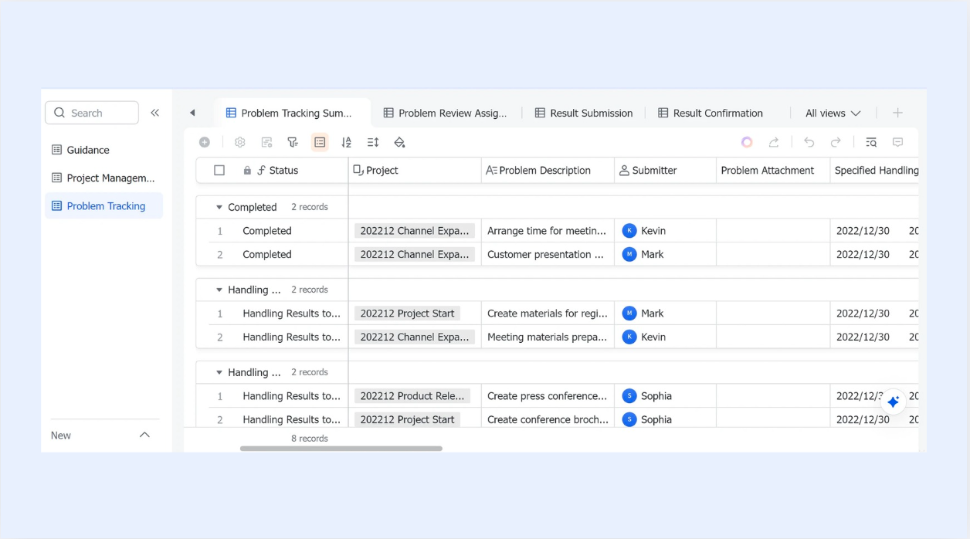Click 2022/12/30 date in Arrange time row
Viewport: 970px width, 539px height.
point(863,231)
